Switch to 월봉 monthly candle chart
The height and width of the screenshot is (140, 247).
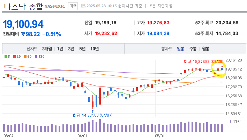click(205, 49)
